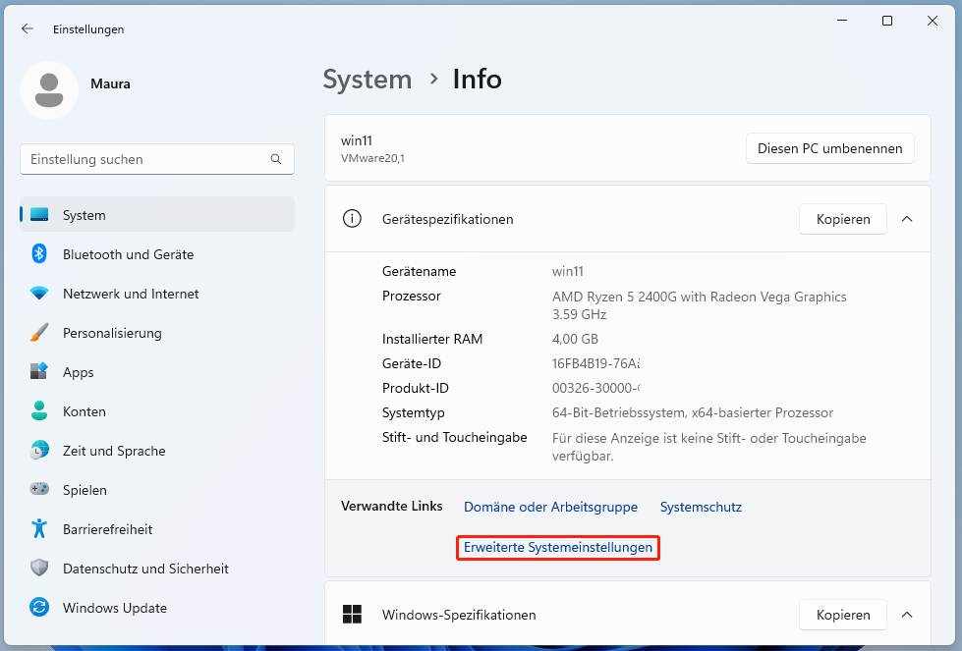Click Kopieren for Windows-Spezifikationen

pyautogui.click(x=842, y=615)
